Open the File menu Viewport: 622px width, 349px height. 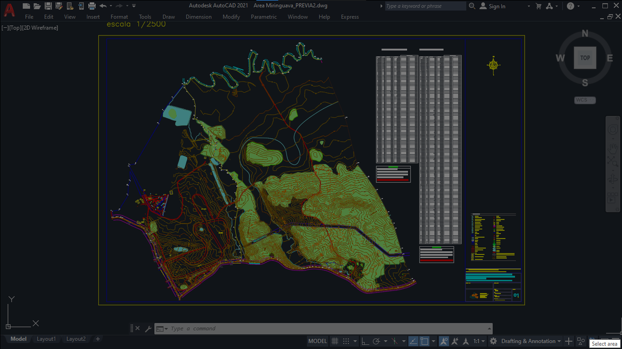click(x=29, y=17)
